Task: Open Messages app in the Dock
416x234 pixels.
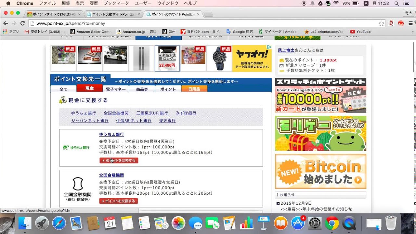Action: (x=196, y=223)
